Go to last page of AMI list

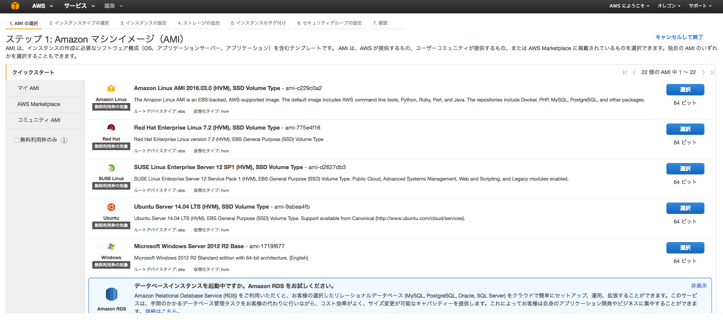(x=712, y=72)
